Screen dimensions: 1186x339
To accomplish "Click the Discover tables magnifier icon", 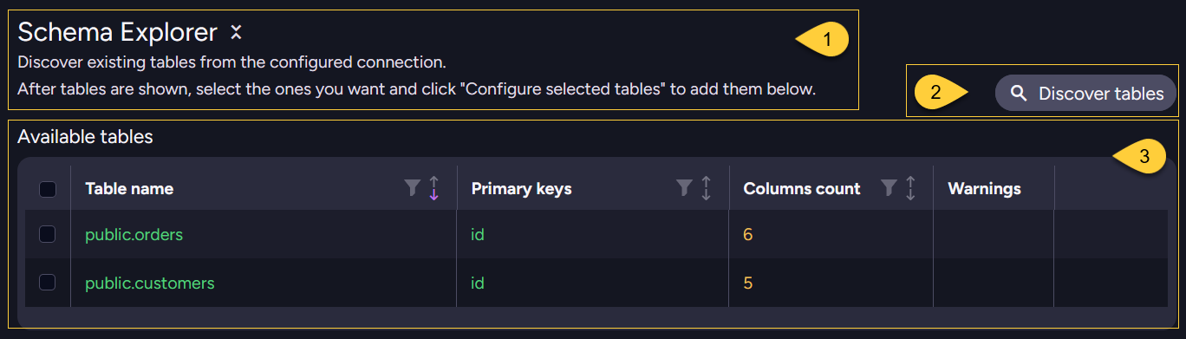I will click(1020, 94).
